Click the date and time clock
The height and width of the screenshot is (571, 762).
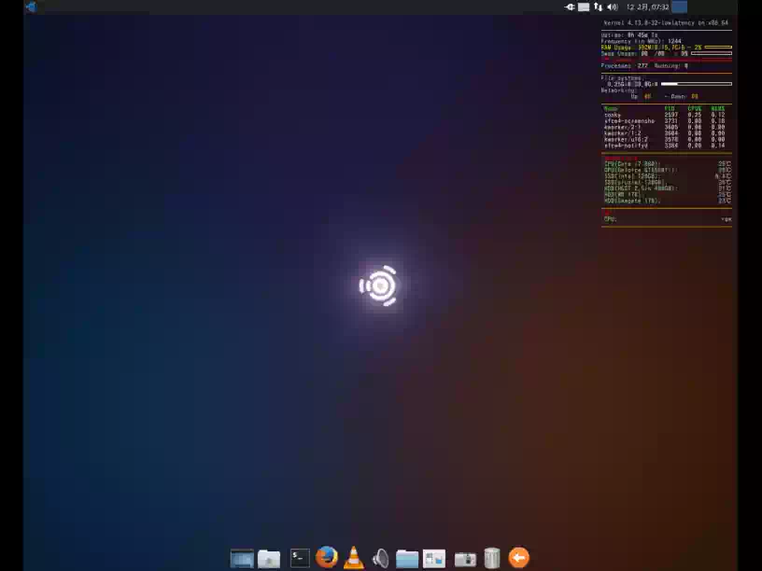[x=647, y=7]
